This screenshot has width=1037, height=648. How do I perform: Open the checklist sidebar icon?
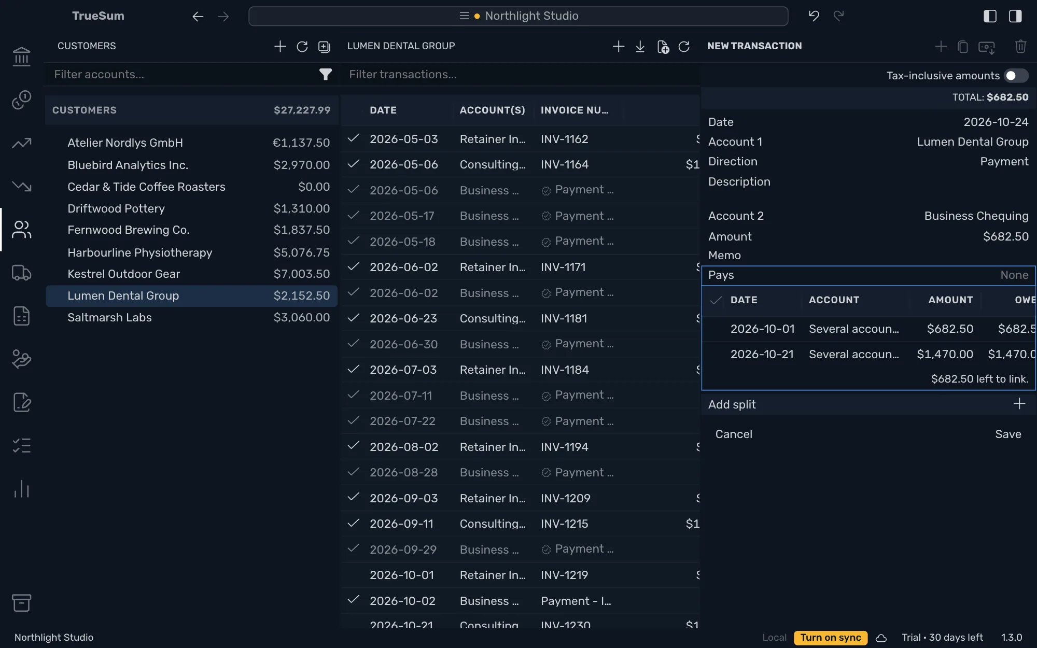[x=21, y=445]
